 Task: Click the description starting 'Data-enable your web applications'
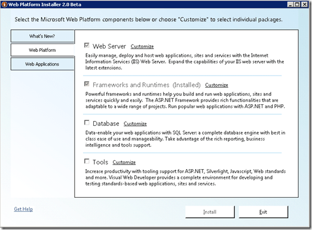(x=185, y=139)
